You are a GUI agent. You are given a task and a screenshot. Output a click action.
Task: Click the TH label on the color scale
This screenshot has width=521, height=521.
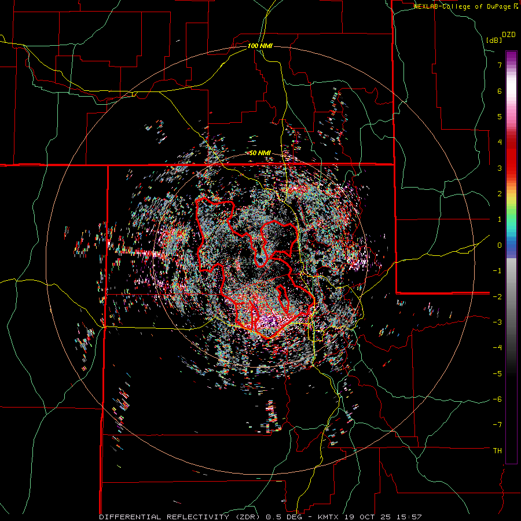pyautogui.click(x=497, y=451)
